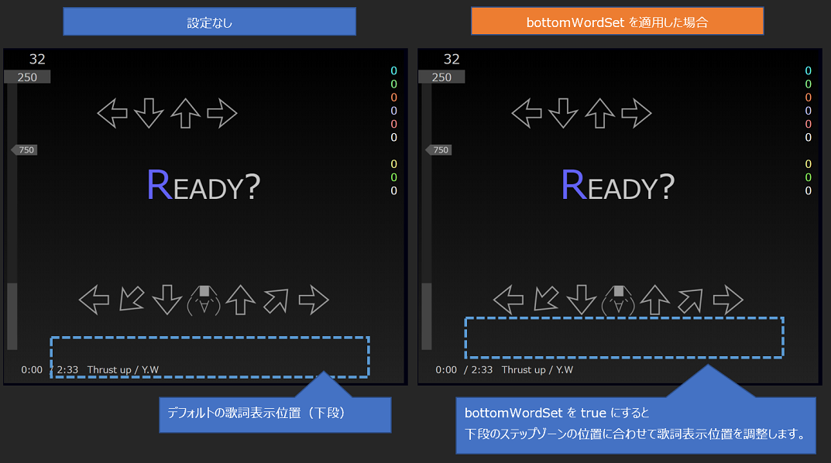Click the top-row left arrow in right panel
The width and height of the screenshot is (831, 463).
[527, 113]
